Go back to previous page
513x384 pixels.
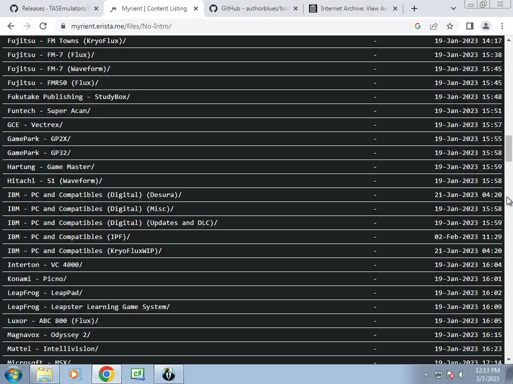[11, 26]
